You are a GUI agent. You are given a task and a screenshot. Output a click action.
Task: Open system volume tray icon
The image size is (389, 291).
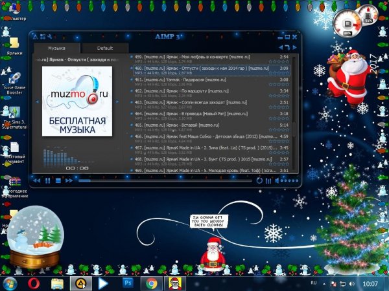pos(351,284)
